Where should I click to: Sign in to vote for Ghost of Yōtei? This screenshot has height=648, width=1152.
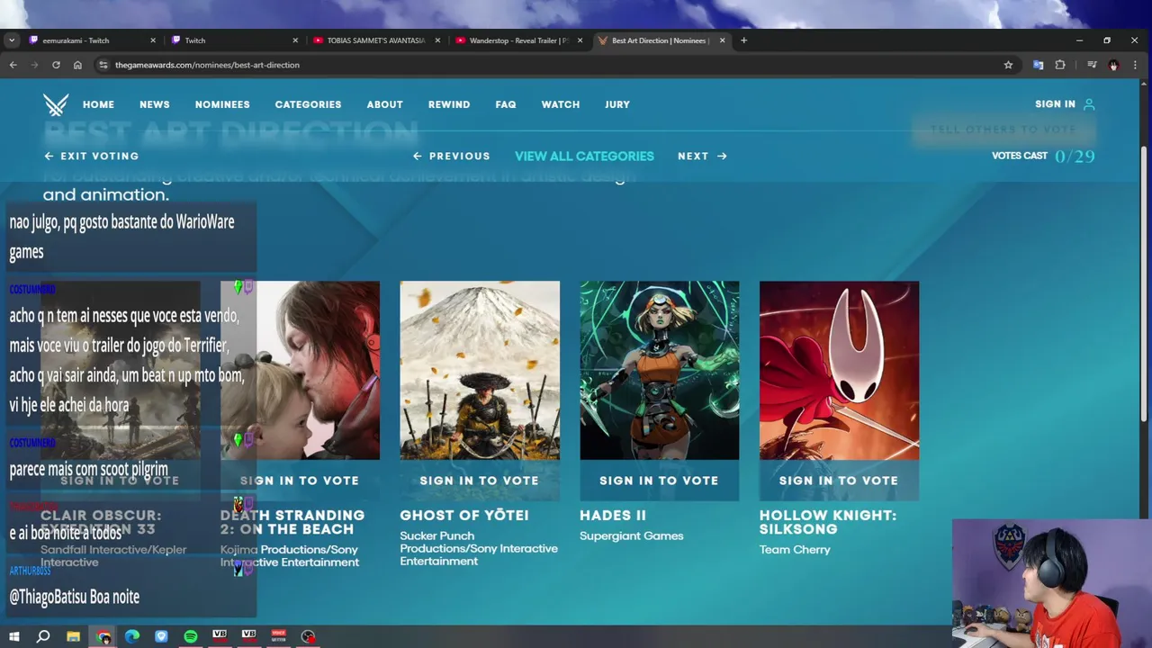[x=480, y=481]
